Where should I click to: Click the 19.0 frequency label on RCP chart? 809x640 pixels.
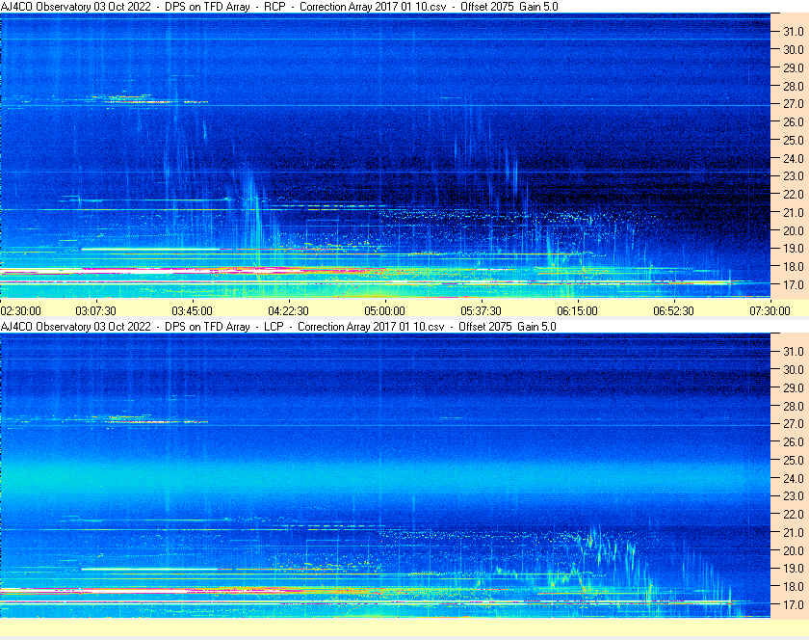(794, 249)
